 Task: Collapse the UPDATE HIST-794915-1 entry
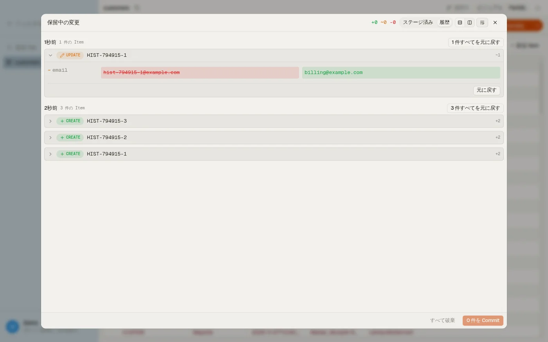(50, 55)
